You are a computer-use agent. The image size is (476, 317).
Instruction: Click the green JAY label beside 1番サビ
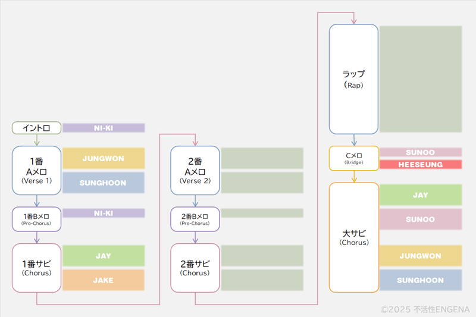tap(104, 256)
